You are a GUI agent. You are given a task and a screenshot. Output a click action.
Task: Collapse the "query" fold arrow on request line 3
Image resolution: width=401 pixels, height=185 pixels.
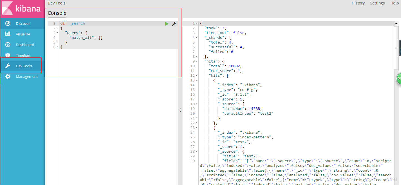57,33
